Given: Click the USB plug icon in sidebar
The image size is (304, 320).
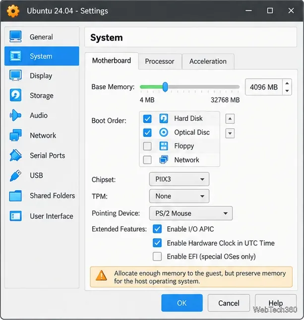Looking at the screenshot, I should 15,175.
